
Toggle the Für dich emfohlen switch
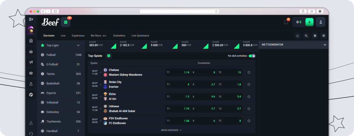coord(252,56)
